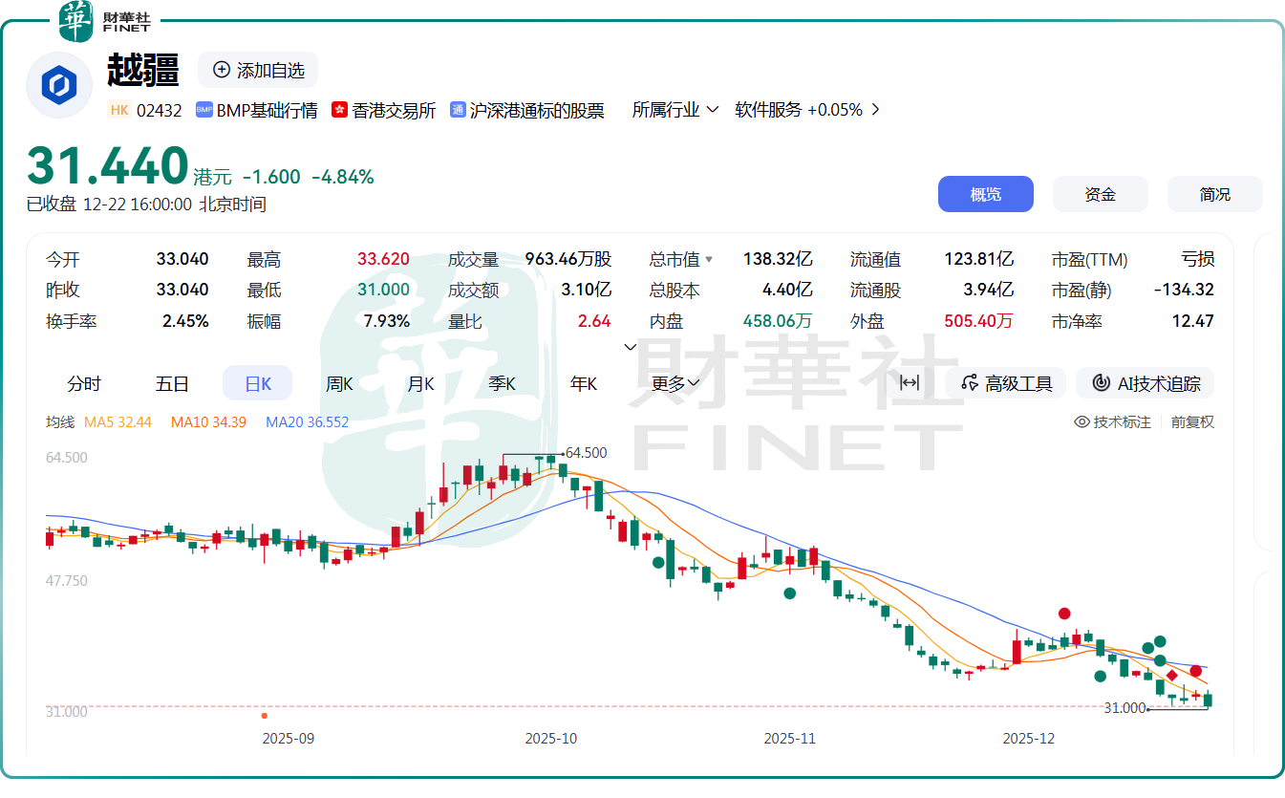Click the horizontal fit-width chart icon
The width and height of the screenshot is (1285, 798).
pos(910,383)
